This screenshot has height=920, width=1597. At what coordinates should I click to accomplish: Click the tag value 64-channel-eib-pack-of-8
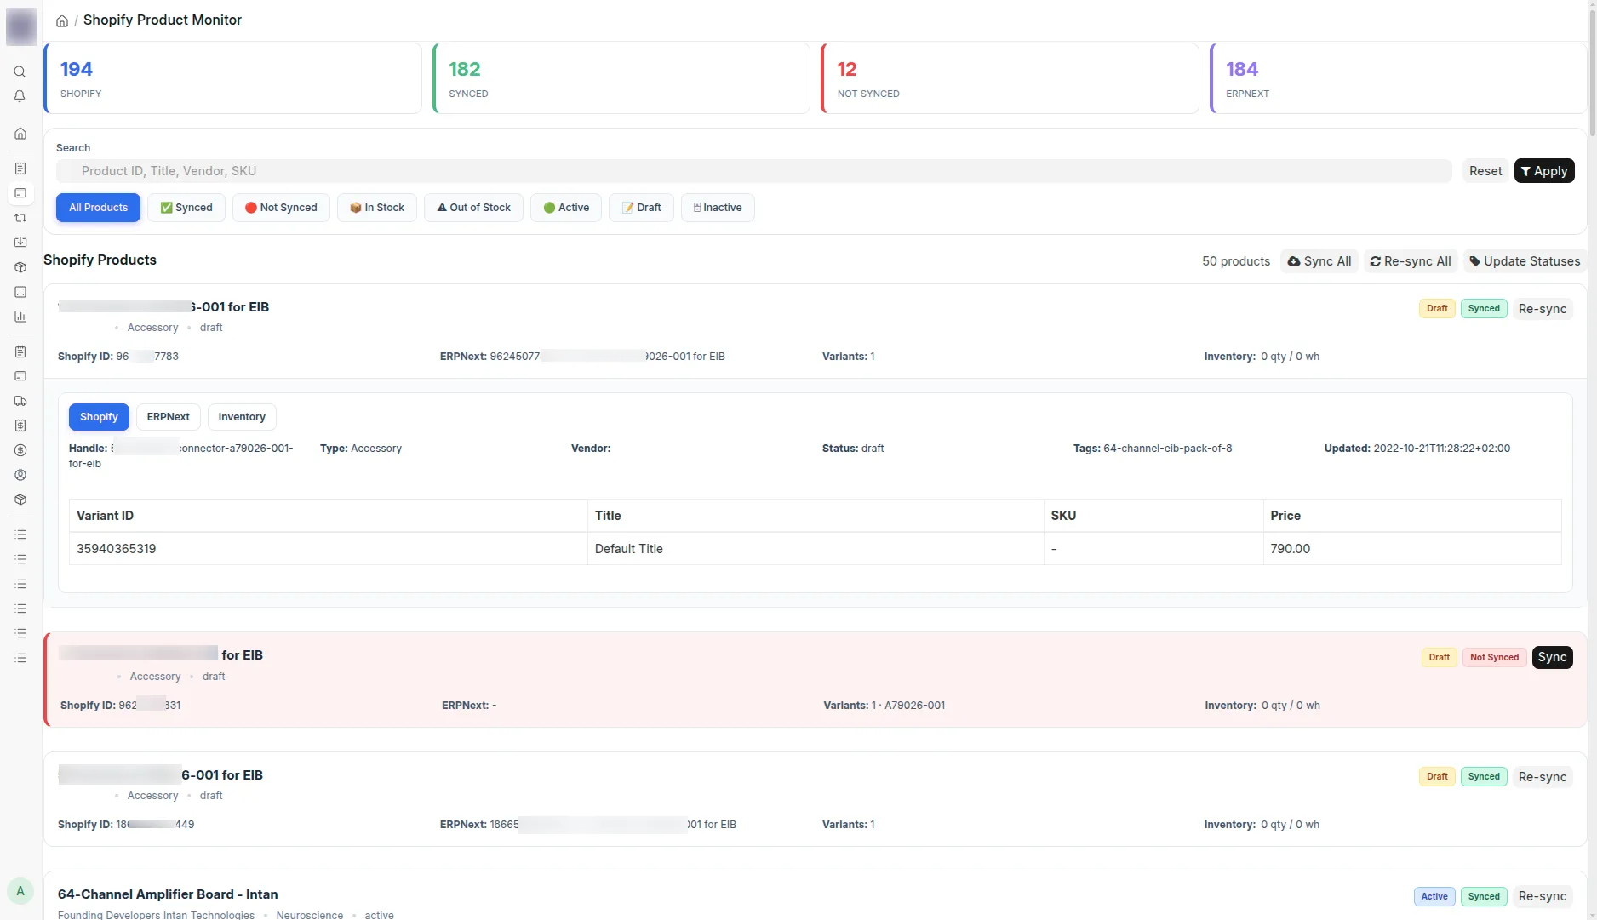[1168, 449]
